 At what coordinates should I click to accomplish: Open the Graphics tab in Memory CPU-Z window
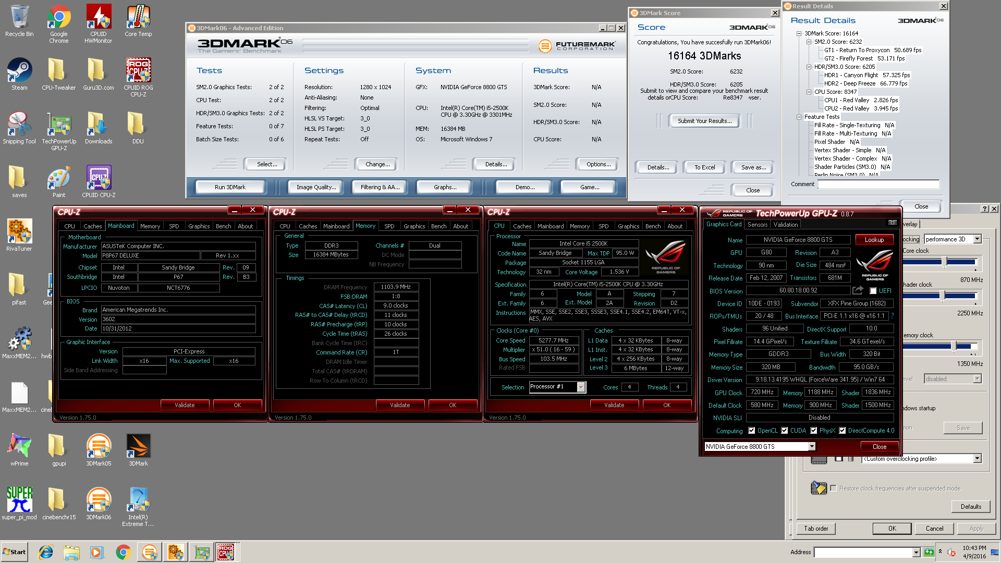click(414, 226)
